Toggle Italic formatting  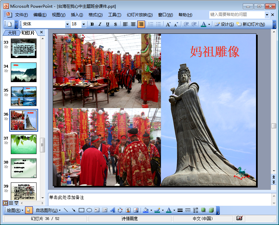100,24
